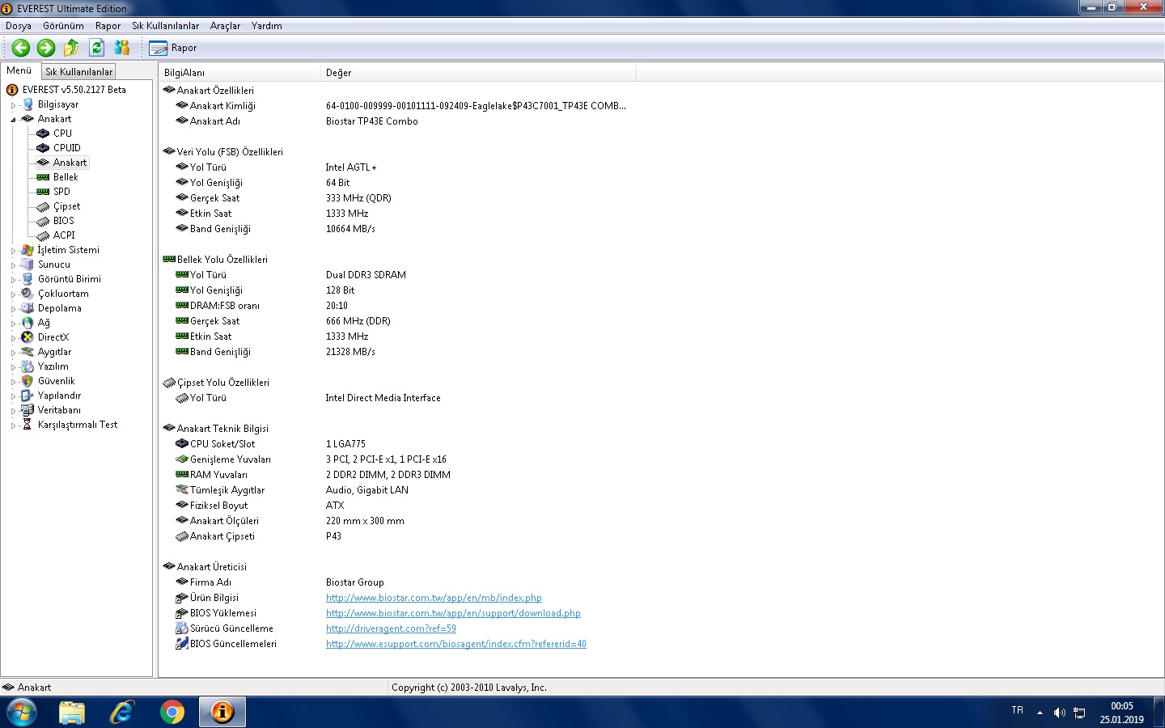1165x728 pixels.
Task: Click the Genişleme Yuvaları row icon
Action: (x=182, y=459)
